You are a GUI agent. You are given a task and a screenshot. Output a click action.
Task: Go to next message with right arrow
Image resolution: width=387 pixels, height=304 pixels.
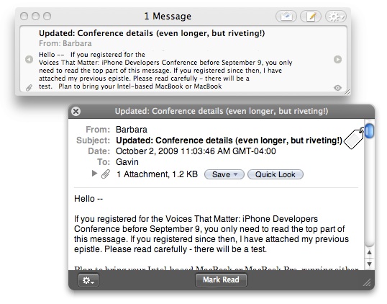[337, 59]
